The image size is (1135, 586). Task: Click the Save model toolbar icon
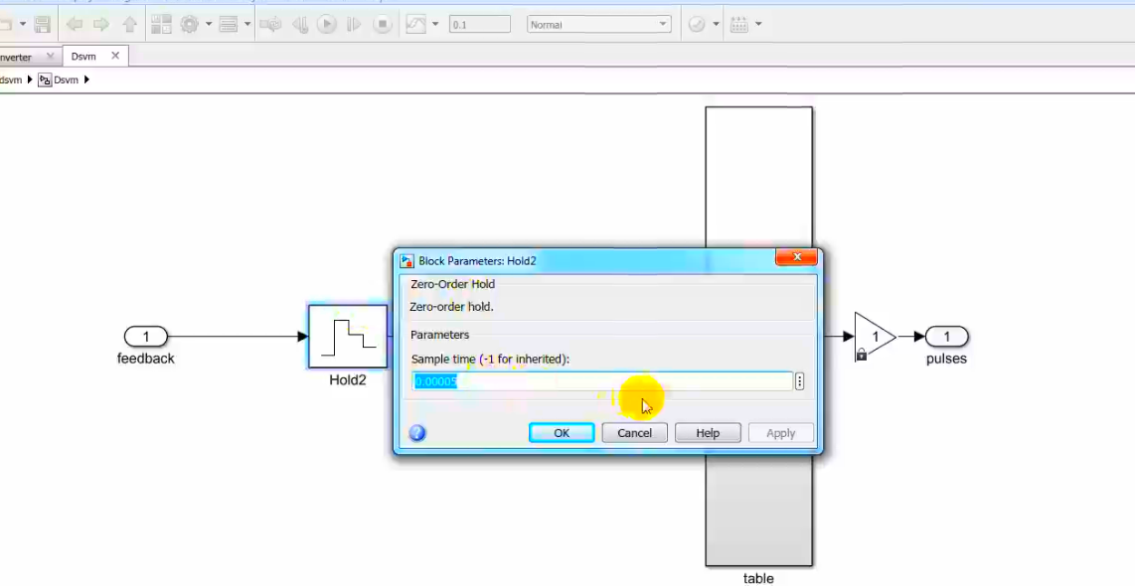click(43, 25)
